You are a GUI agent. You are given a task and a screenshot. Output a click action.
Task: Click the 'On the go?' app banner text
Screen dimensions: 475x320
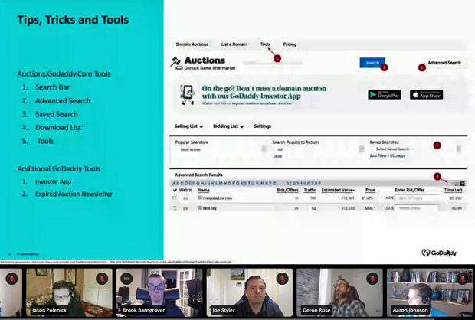pyautogui.click(x=264, y=93)
